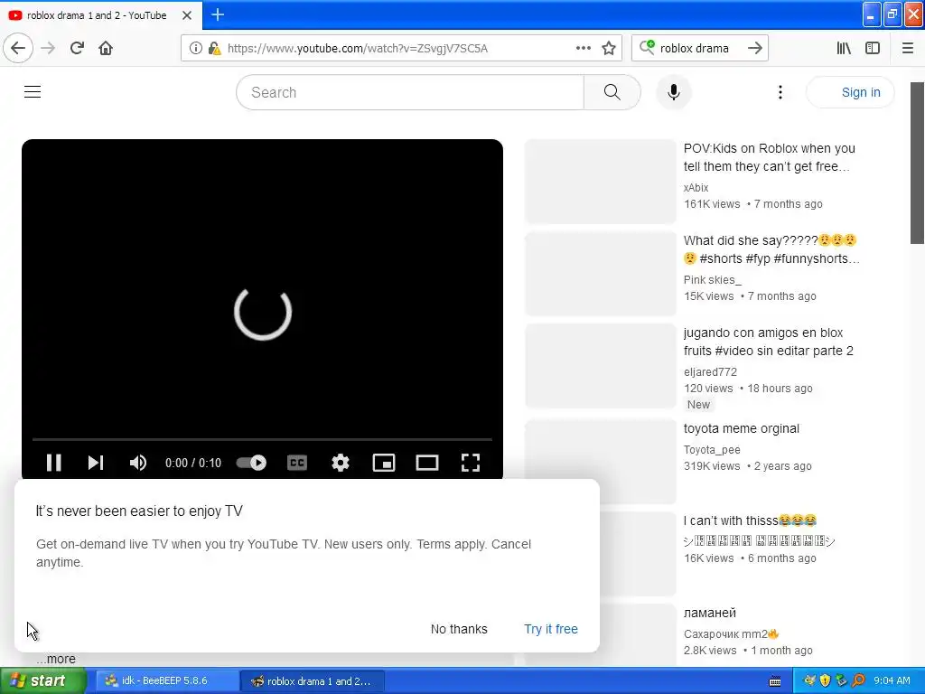925x694 pixels.
Task: Show site information icon in address bar
Action: point(196,49)
